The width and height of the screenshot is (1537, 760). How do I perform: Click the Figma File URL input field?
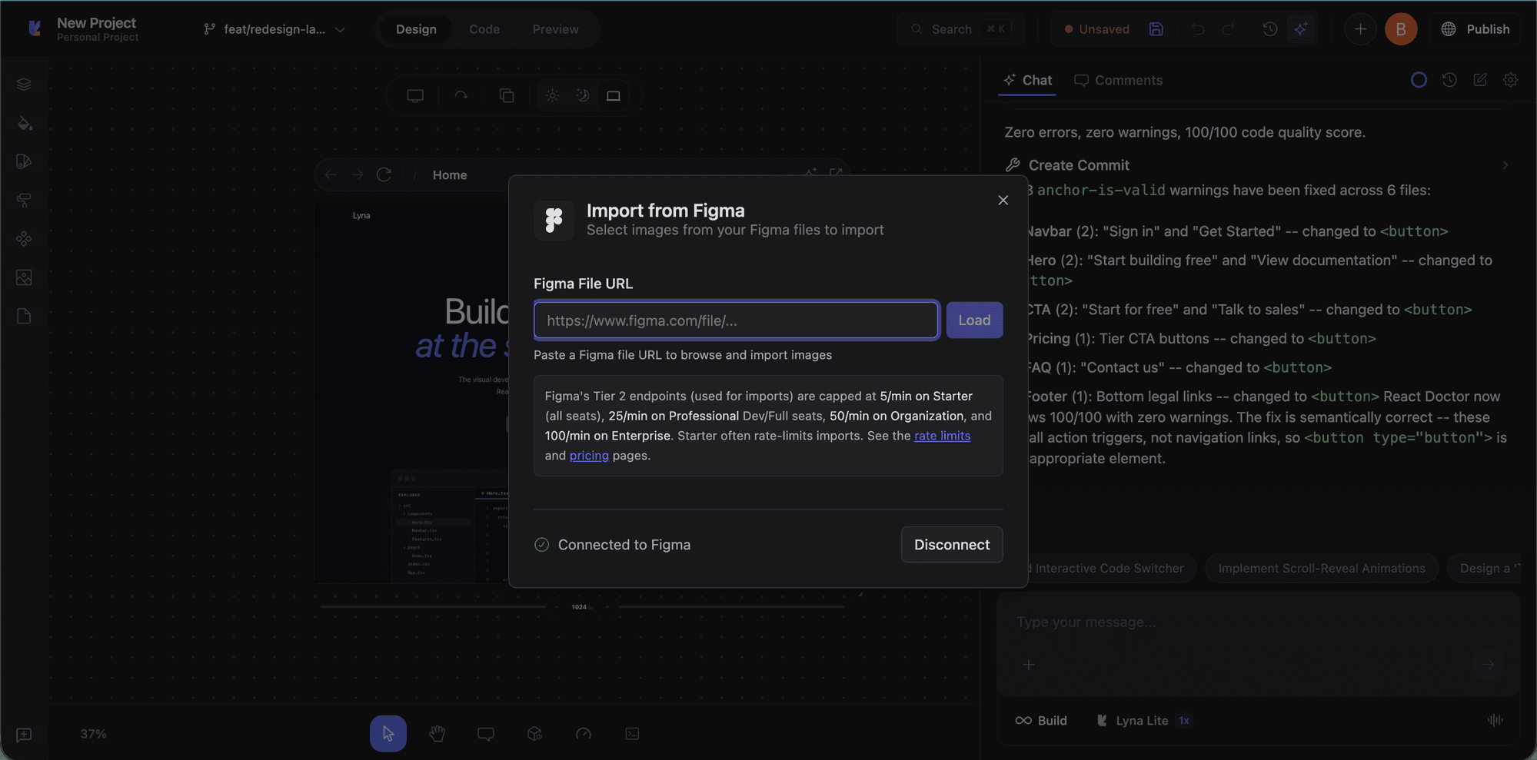pyautogui.click(x=735, y=320)
